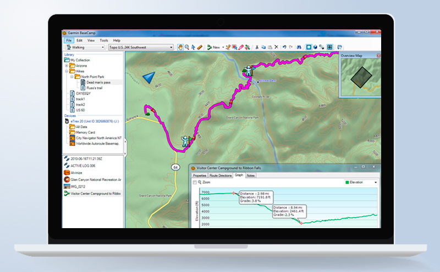
Task: Select the Pan hand tool
Action: (x=180, y=47)
